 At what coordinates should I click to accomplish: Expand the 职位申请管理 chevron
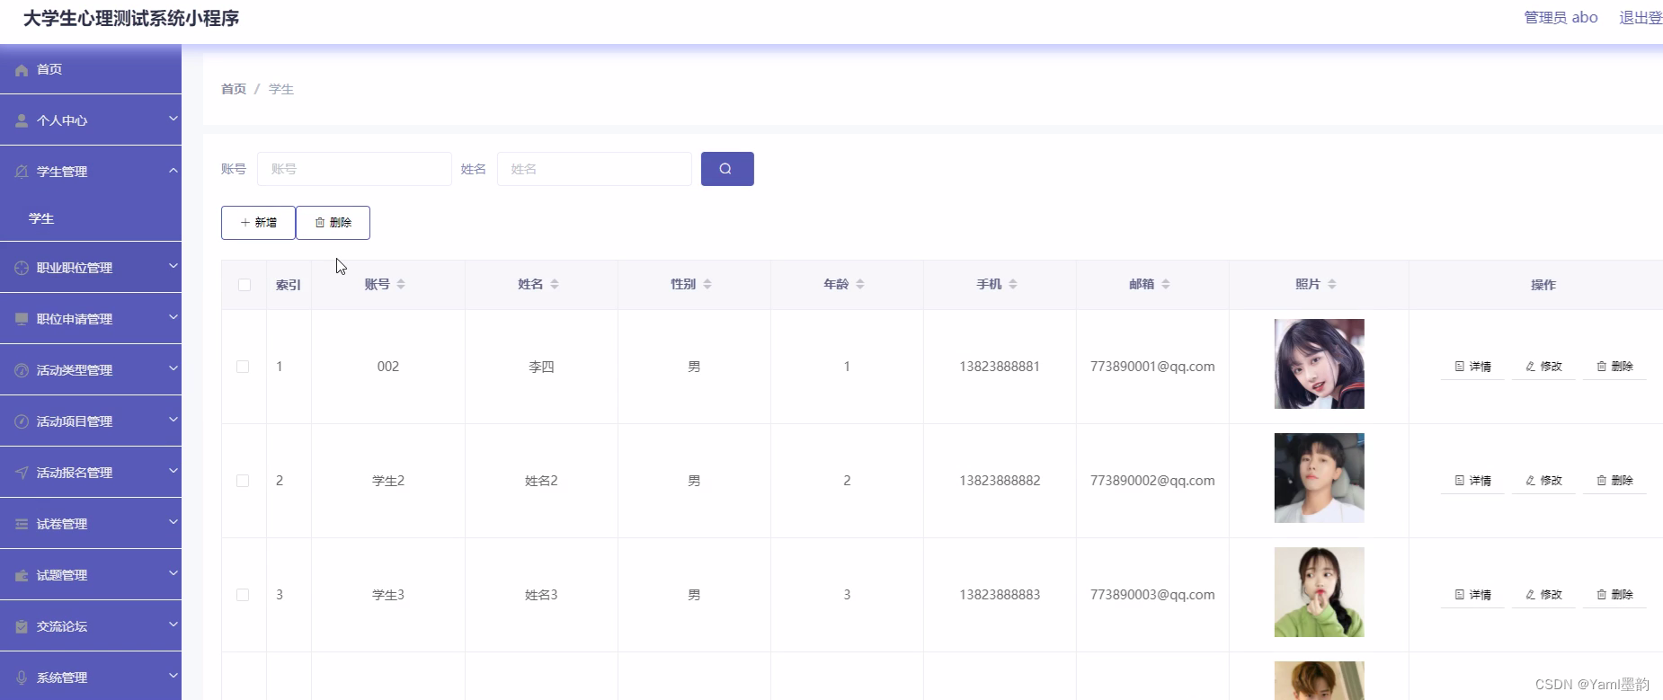tap(173, 317)
